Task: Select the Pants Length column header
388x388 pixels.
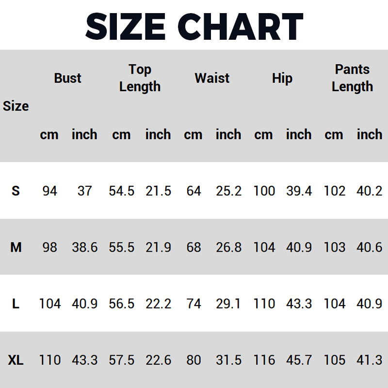Action: (352, 78)
